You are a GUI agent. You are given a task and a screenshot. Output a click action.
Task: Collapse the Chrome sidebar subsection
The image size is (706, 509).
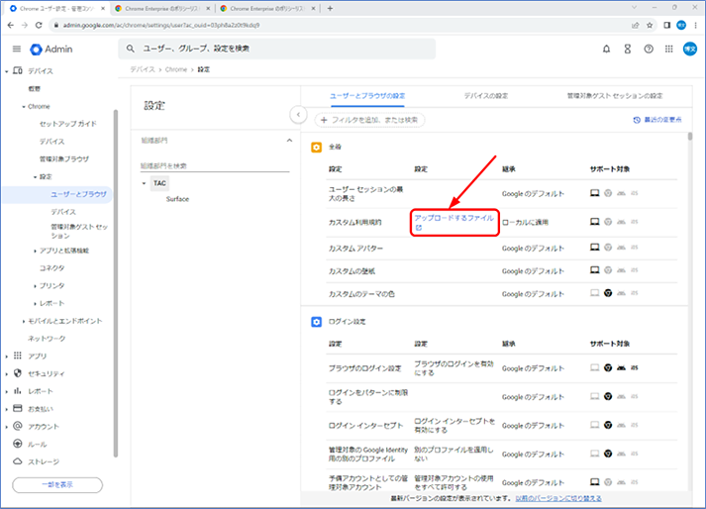click(24, 107)
